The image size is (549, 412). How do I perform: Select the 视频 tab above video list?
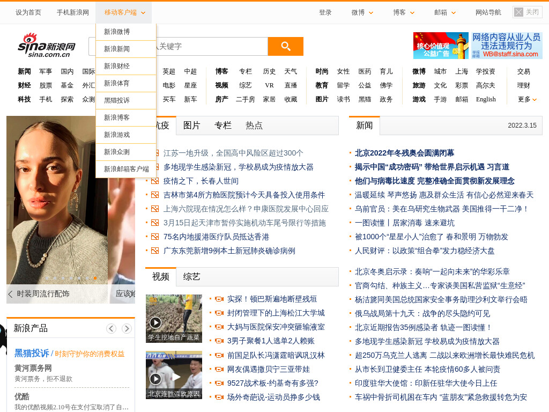(161, 277)
